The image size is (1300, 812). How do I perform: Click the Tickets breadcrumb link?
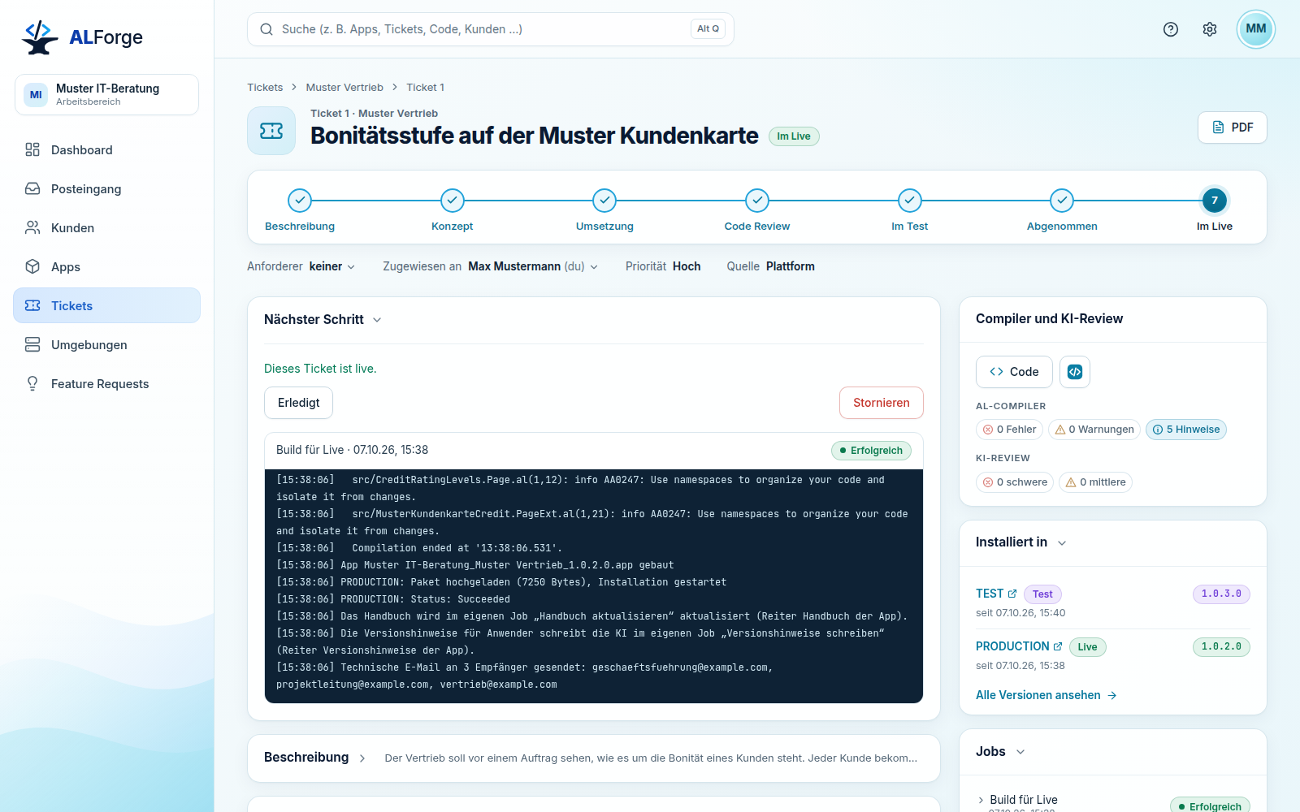265,88
